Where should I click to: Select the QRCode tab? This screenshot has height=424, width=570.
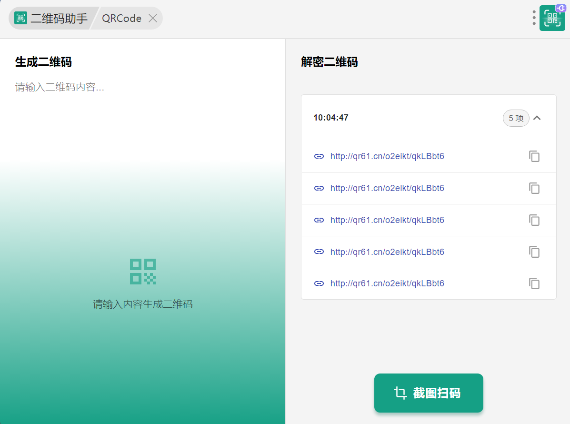point(121,18)
